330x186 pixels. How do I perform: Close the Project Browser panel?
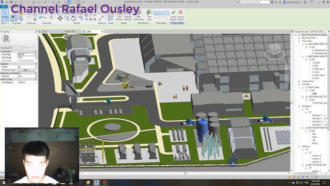328,32
